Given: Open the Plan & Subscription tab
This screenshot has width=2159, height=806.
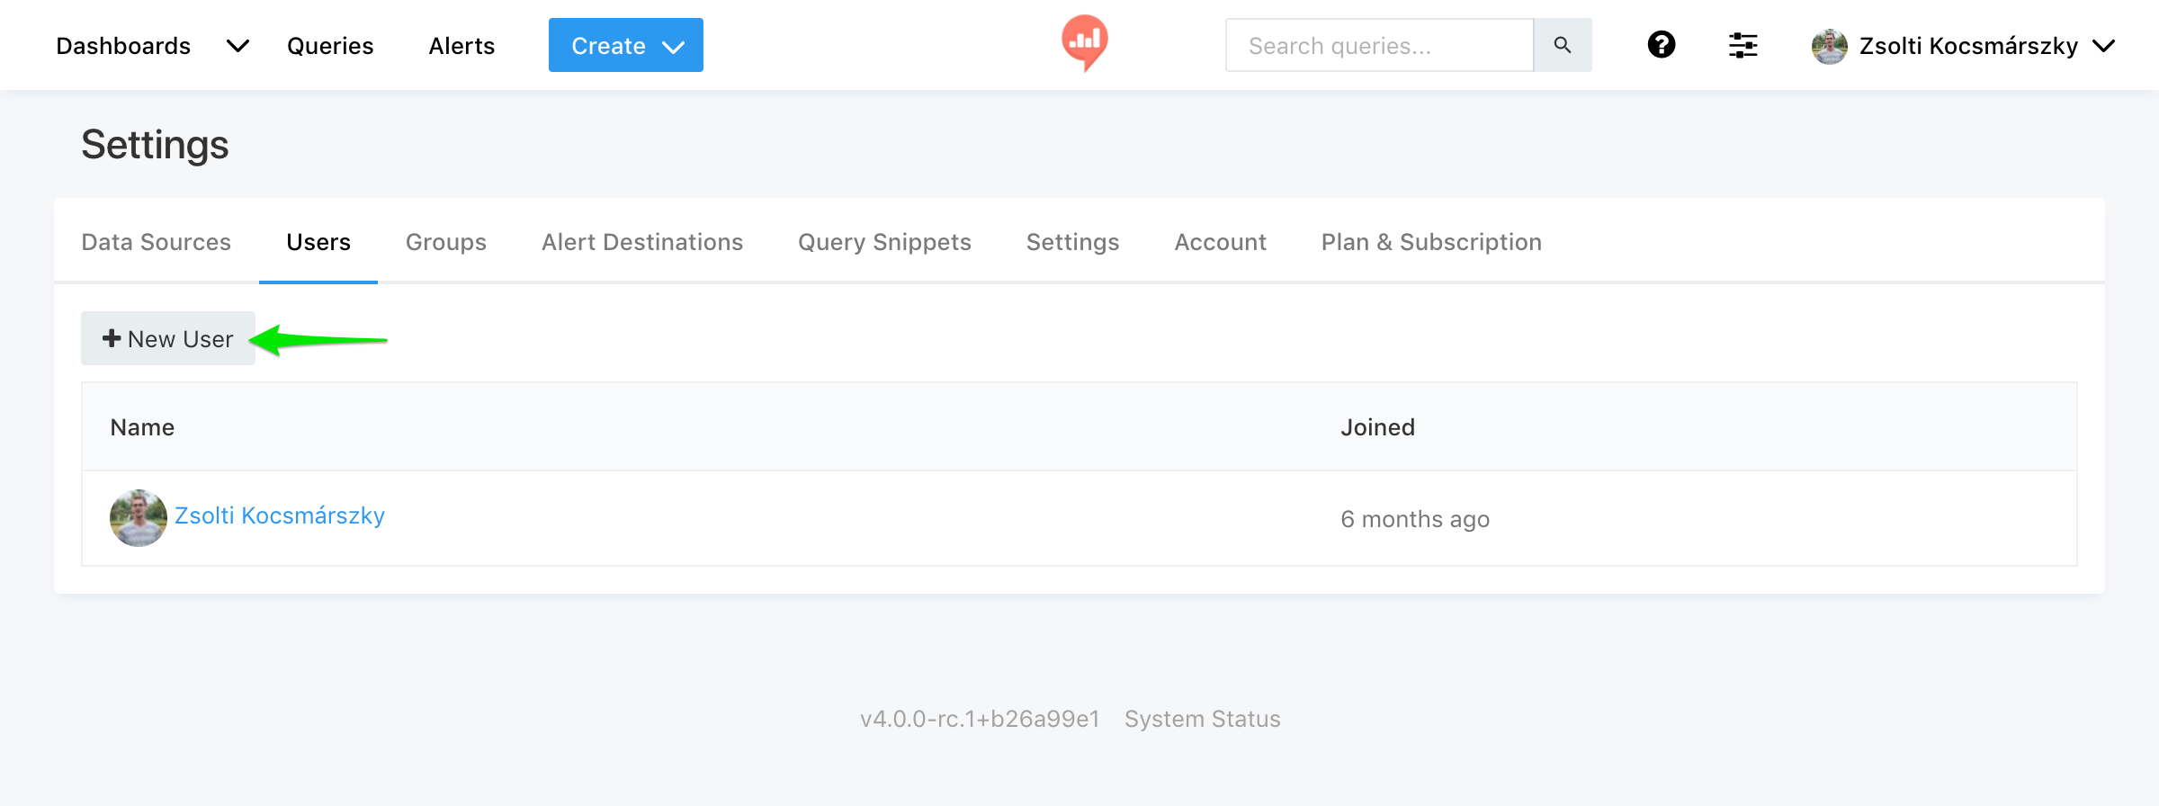Looking at the screenshot, I should [1430, 242].
